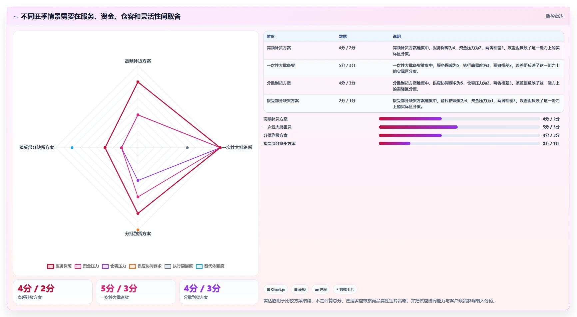The height and width of the screenshot is (317, 577).
Task: Click the 2分 / 1分 value beside the progress bar
Action: [551, 144]
